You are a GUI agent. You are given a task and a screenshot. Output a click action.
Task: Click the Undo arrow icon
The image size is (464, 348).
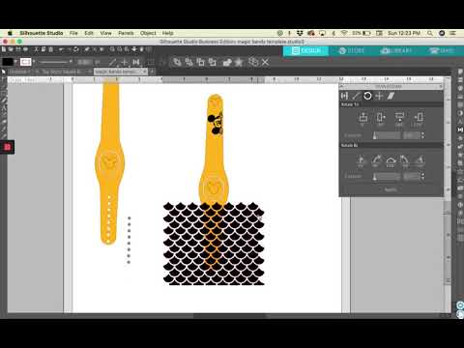(x=61, y=49)
